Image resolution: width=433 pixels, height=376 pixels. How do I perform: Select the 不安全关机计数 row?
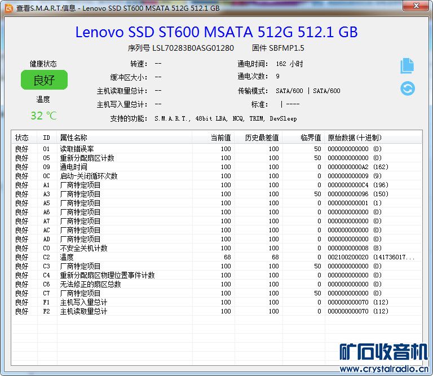tap(216, 248)
